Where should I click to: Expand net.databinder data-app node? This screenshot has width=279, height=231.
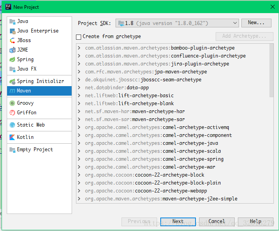tap(79, 87)
